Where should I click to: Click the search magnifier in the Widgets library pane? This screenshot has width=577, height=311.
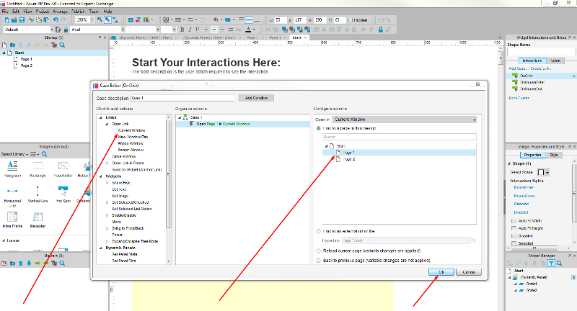[x=44, y=154]
